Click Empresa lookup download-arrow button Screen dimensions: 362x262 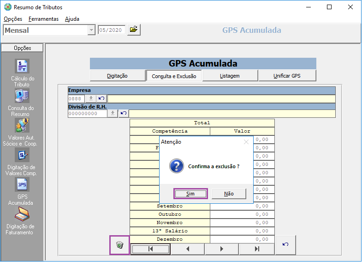(x=91, y=98)
